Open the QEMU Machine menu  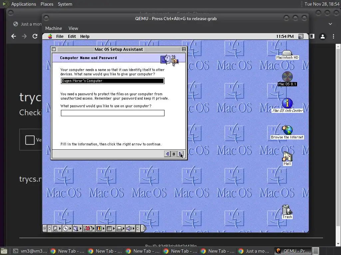(54, 29)
